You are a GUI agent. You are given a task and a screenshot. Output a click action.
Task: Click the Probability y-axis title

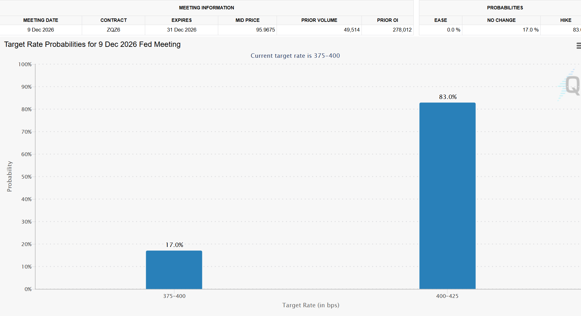point(10,176)
